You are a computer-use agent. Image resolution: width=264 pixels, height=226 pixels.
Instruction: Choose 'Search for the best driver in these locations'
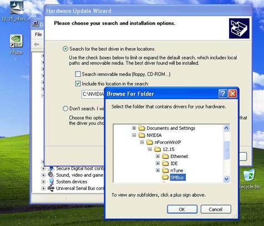coord(65,49)
